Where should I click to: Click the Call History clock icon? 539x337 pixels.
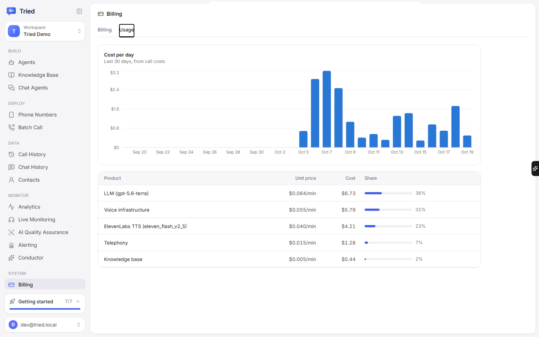coord(12,154)
